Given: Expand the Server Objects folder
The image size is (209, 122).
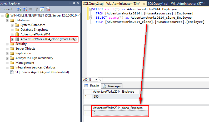Looking at the screenshot, I should point(7,49).
